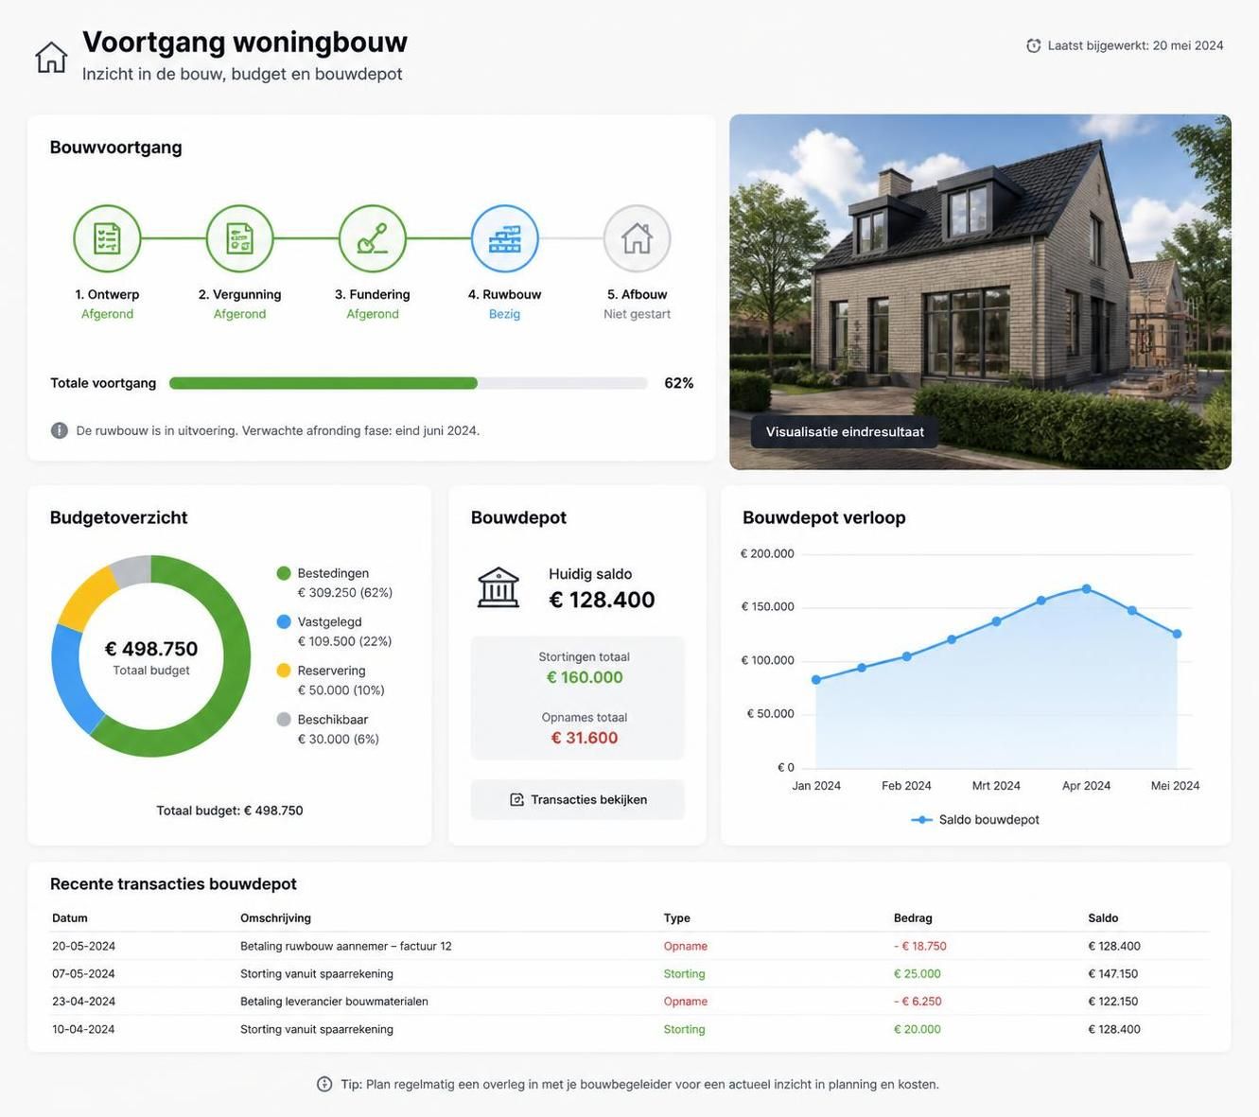
Task: Click Betaling leverancier bouwmaterialen description
Action: [x=334, y=1001]
